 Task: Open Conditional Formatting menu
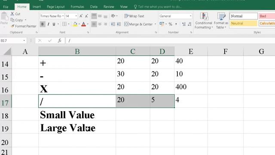(x=204, y=21)
